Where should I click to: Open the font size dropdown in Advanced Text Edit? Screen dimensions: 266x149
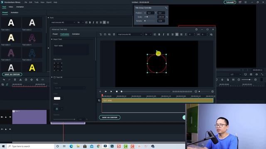pos(148,34)
